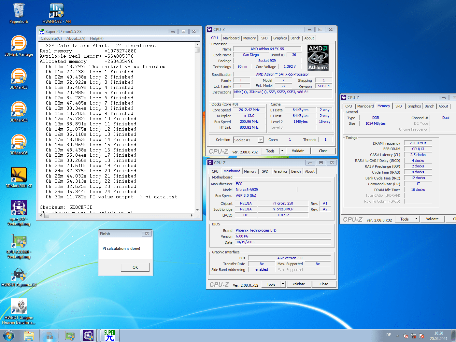Click the BIOS Date value 10/19/2005

283,242
